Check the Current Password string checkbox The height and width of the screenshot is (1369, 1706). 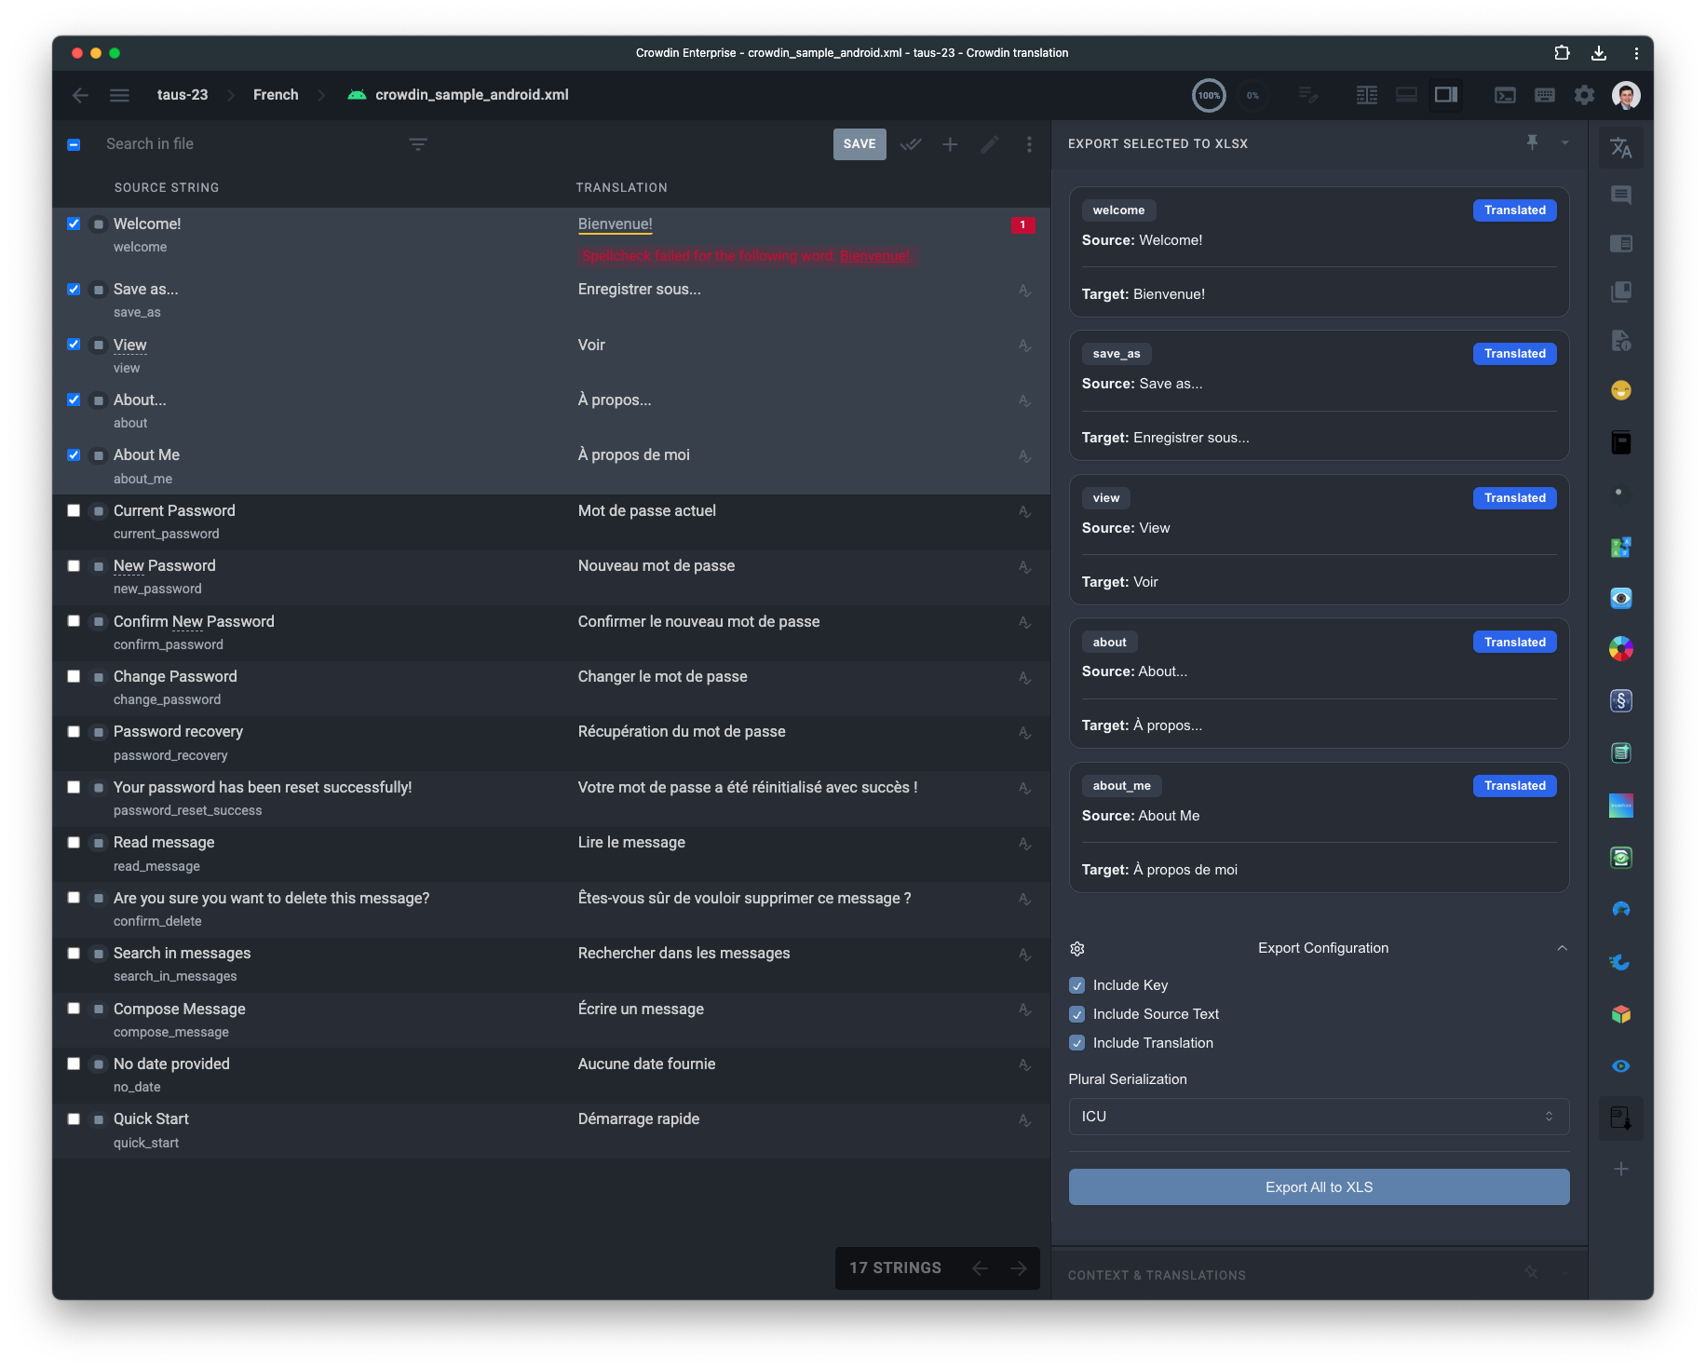pos(74,510)
